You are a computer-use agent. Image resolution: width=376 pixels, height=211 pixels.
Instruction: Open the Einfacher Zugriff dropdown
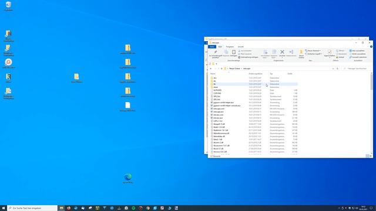(313, 54)
